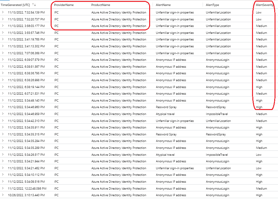Expand the 11/13/2022, 7:32:54.139 PM row

coord(3,13)
